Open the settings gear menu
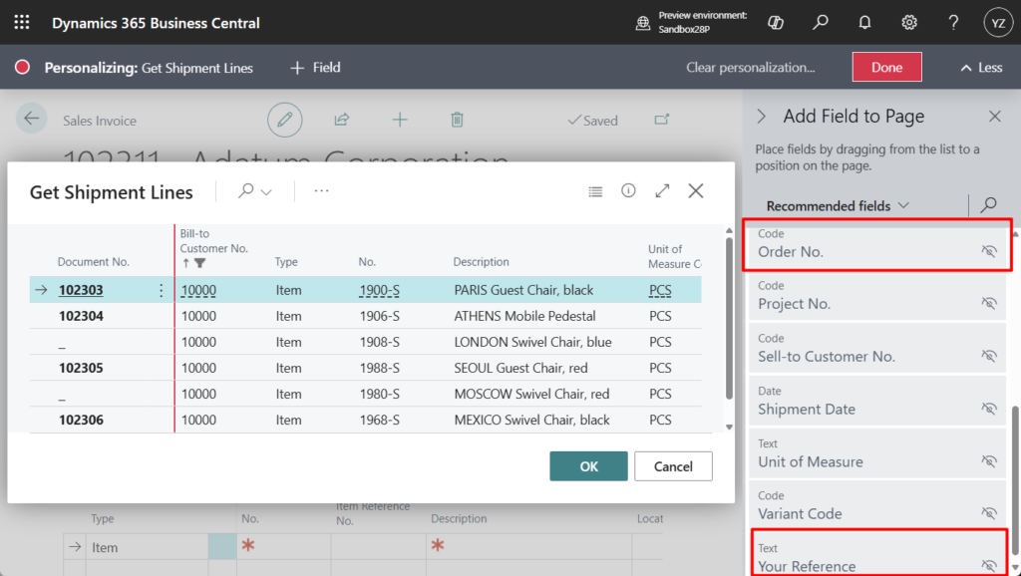 click(909, 22)
